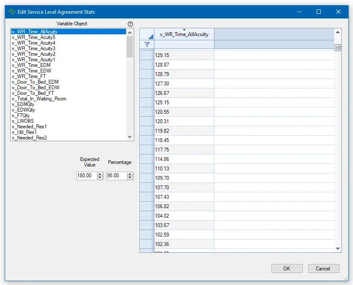Click the cell with value 103.67
The width and height of the screenshot is (353, 285).
coord(184,225)
